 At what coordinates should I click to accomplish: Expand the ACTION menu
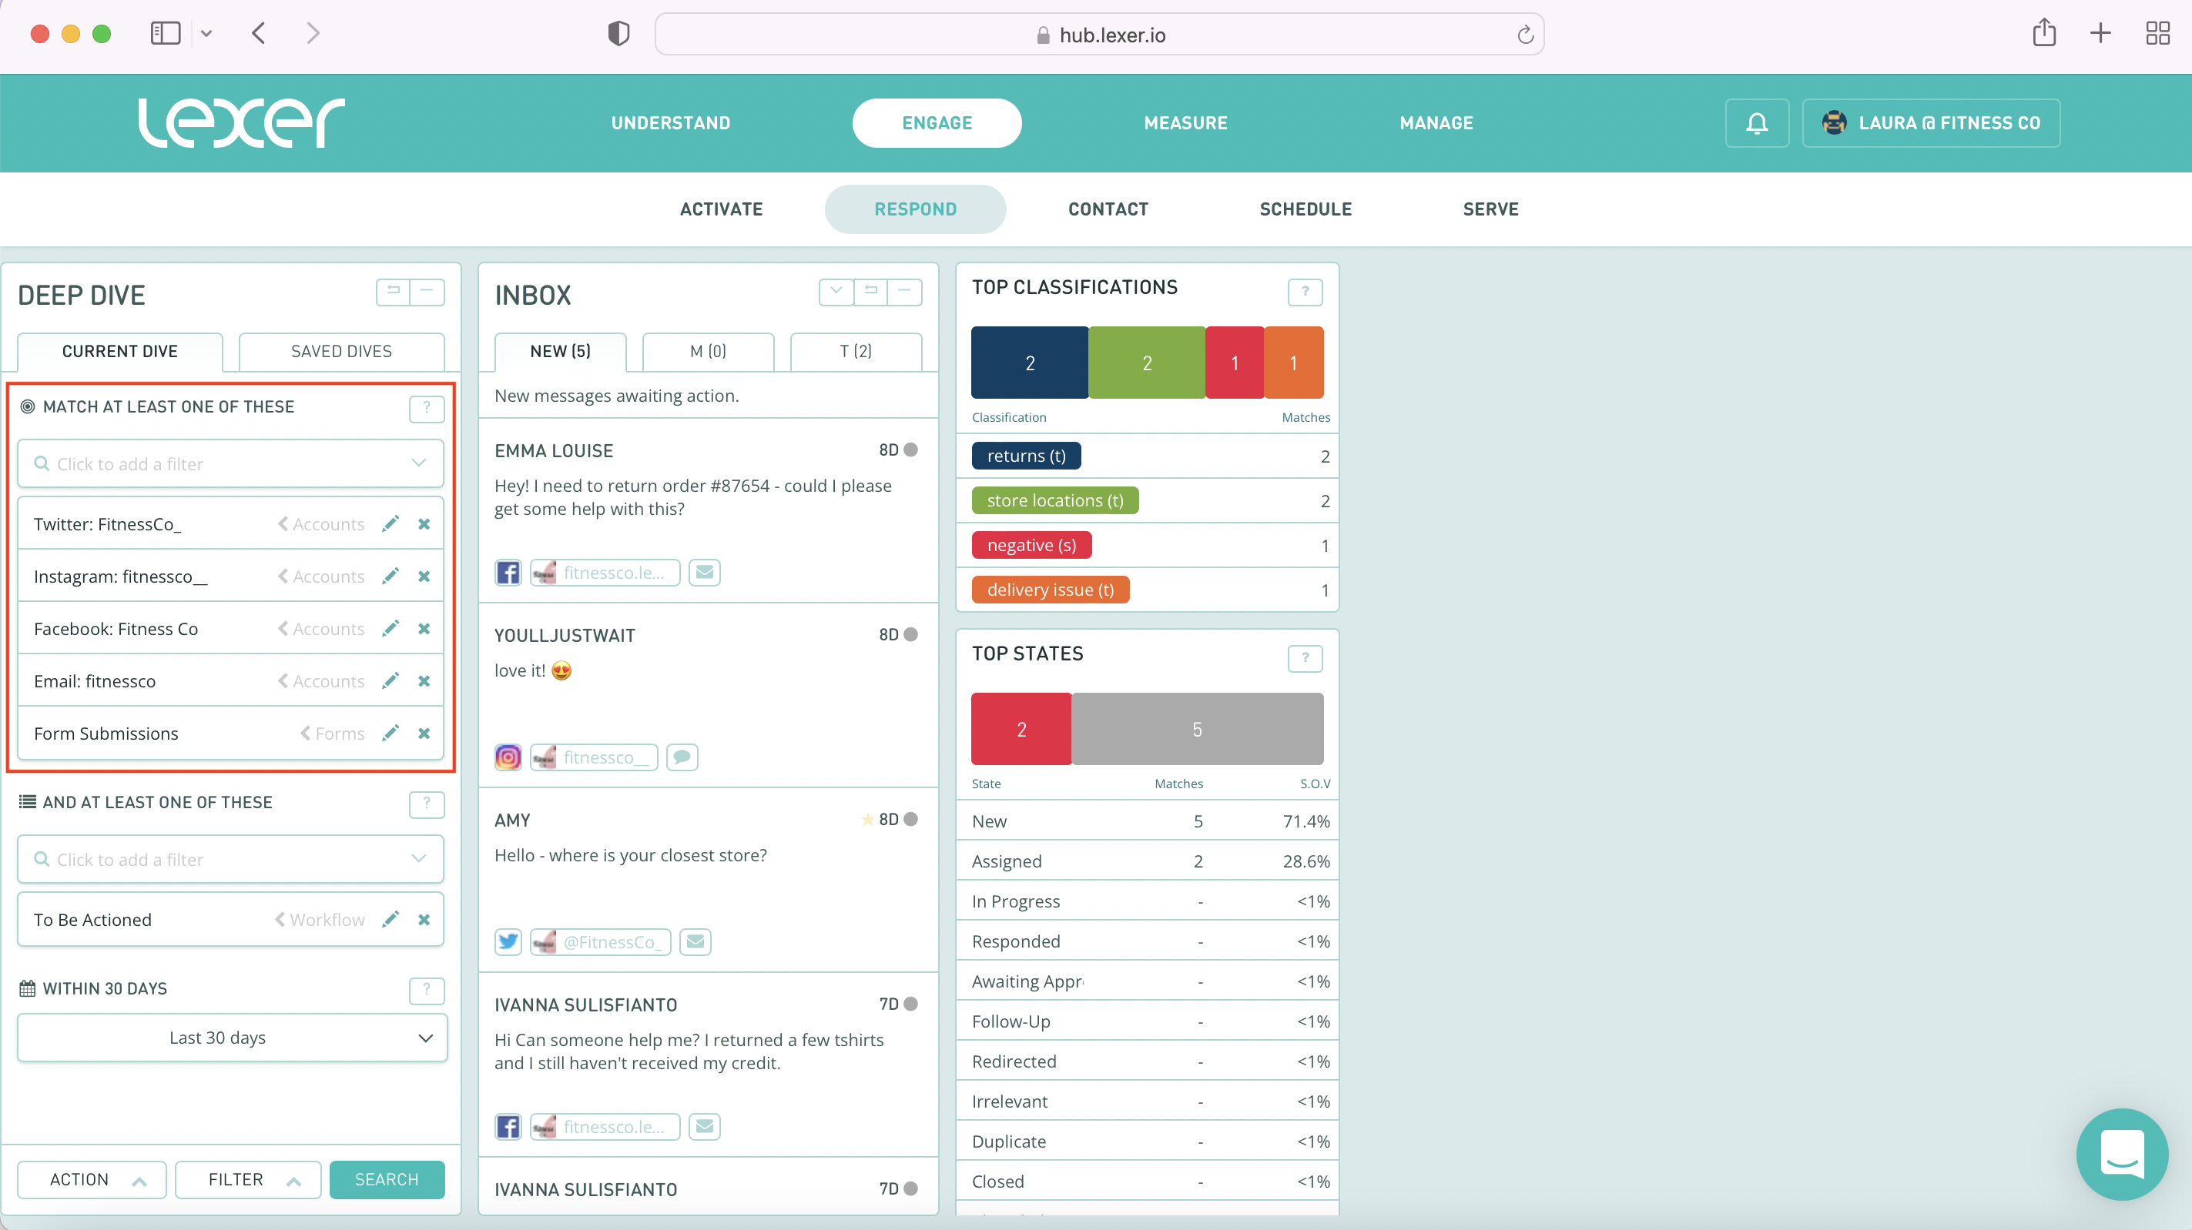(92, 1180)
